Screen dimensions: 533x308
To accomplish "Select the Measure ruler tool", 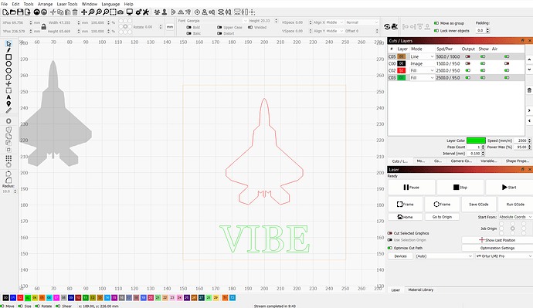I will (8, 110).
